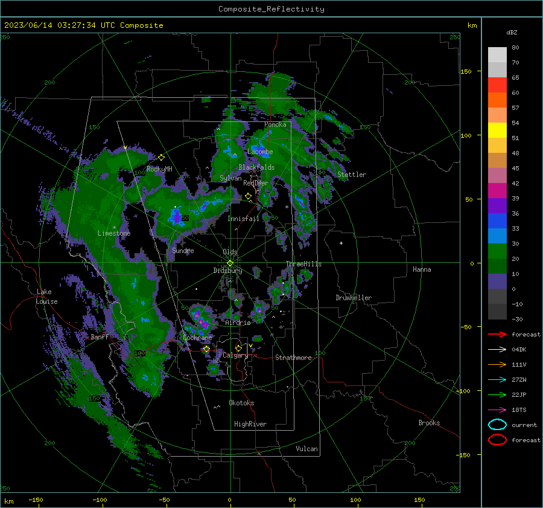This screenshot has width=543, height=508.
Task: Click the green 22JP arrow legend icon
Action: pyautogui.click(x=497, y=394)
